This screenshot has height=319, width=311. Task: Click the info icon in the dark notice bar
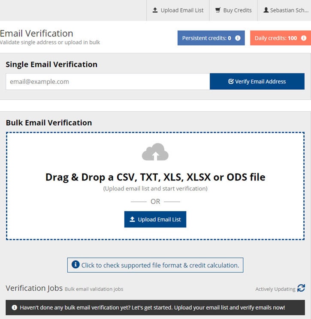click(15, 308)
